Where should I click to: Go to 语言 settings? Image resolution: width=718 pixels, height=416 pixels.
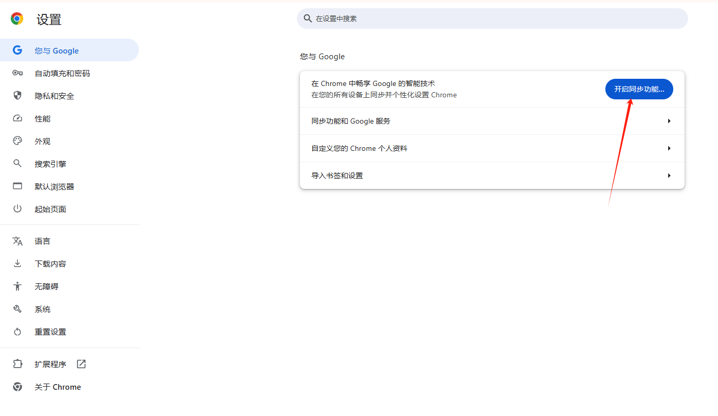[69, 241]
